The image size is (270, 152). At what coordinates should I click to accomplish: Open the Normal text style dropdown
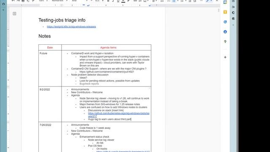pyautogui.click(x=59, y=1)
